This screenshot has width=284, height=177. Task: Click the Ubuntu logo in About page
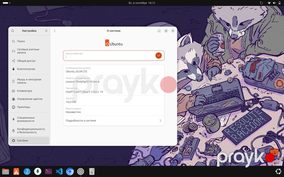114,43
